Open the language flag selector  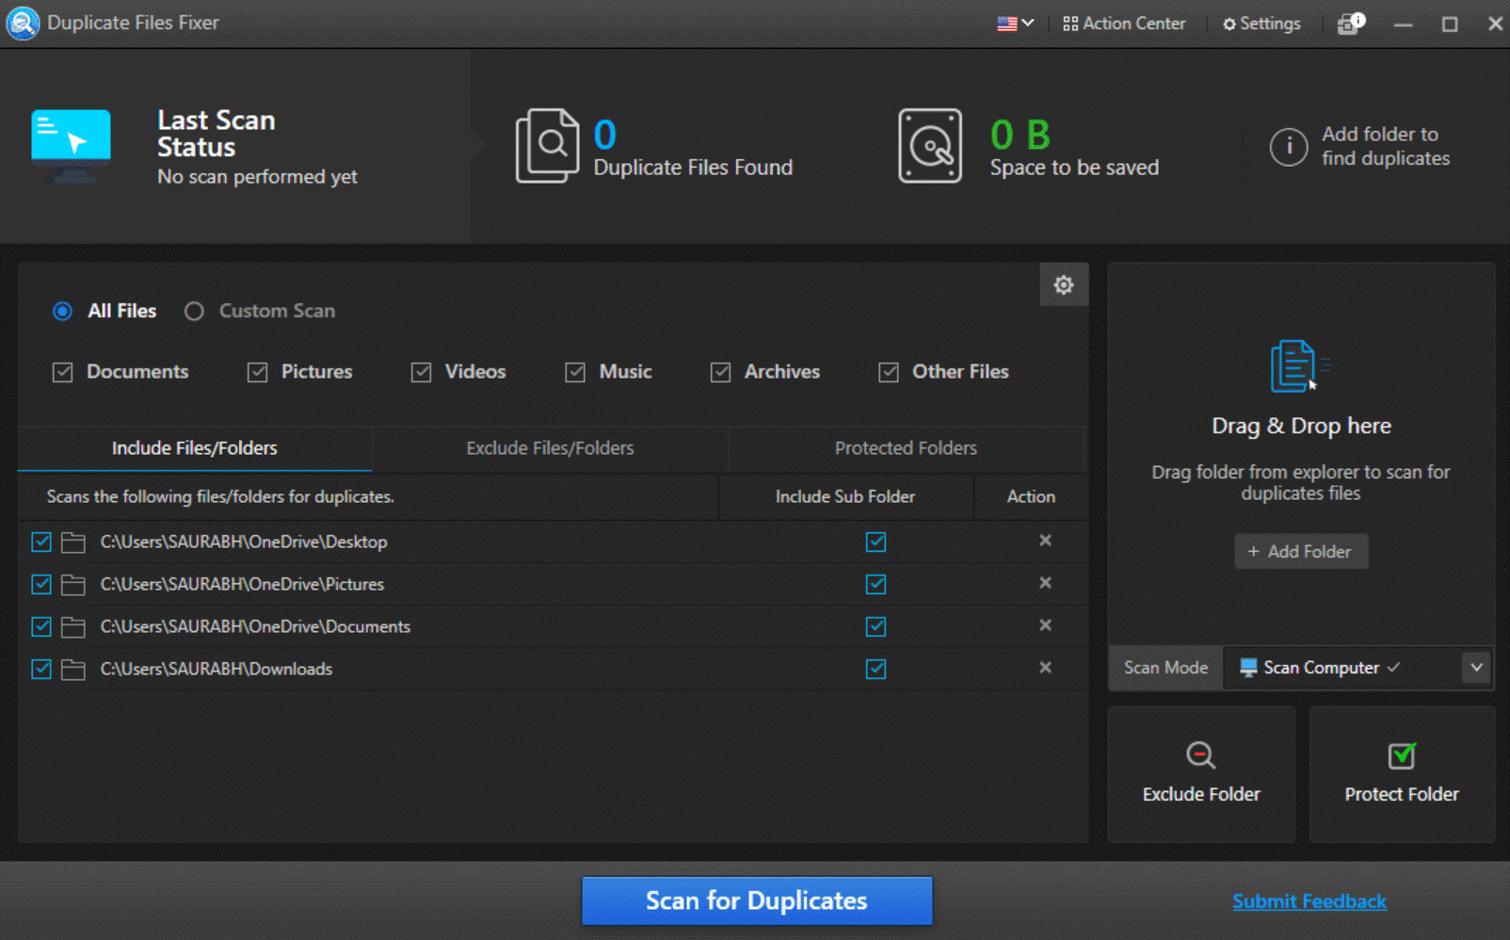tap(1016, 24)
